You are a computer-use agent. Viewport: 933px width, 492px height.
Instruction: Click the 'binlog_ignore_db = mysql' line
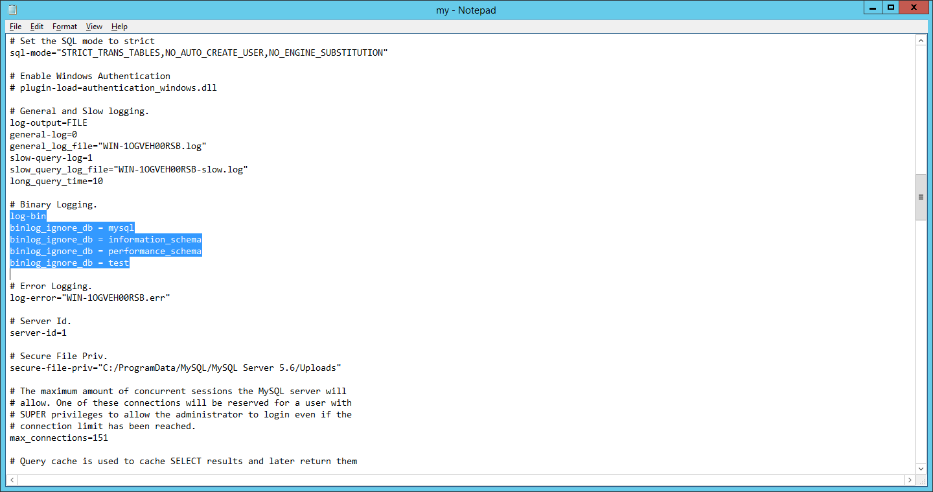72,228
